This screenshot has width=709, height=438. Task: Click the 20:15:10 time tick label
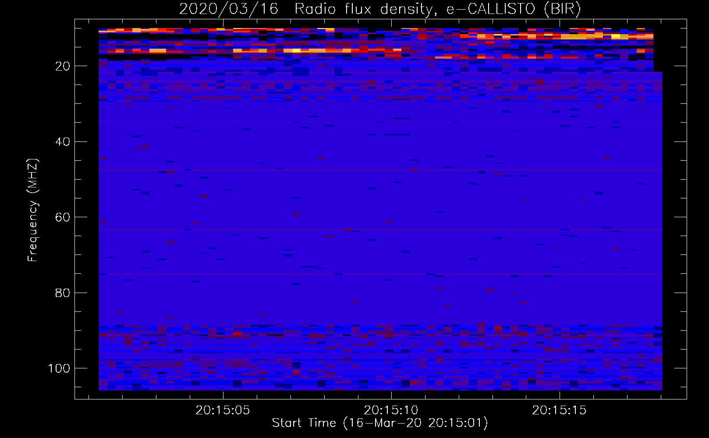pyautogui.click(x=391, y=410)
